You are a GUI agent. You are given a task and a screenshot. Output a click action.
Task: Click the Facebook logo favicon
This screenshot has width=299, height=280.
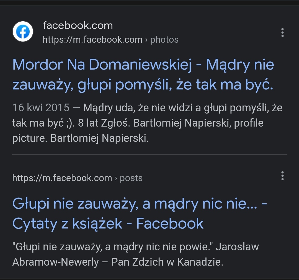23,32
